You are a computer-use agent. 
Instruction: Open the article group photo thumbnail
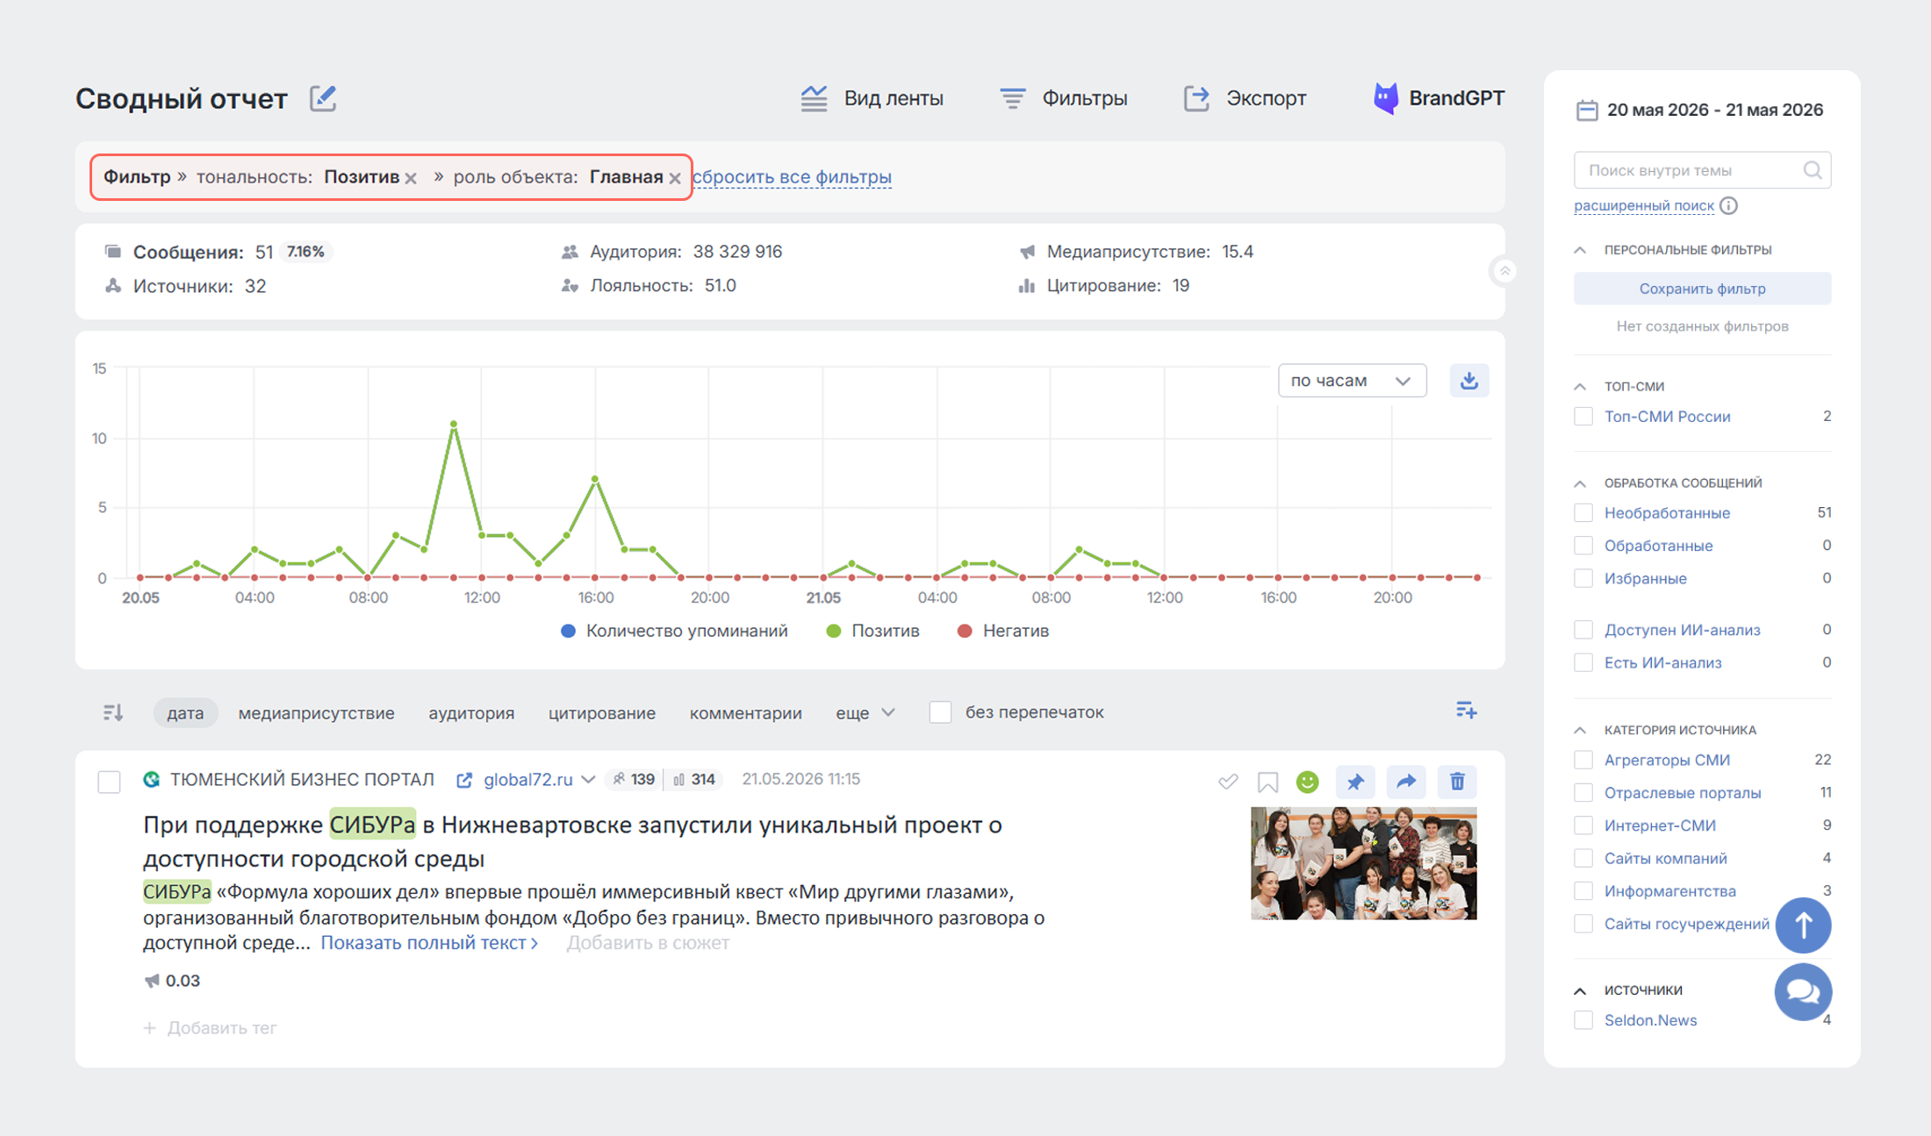(x=1363, y=864)
